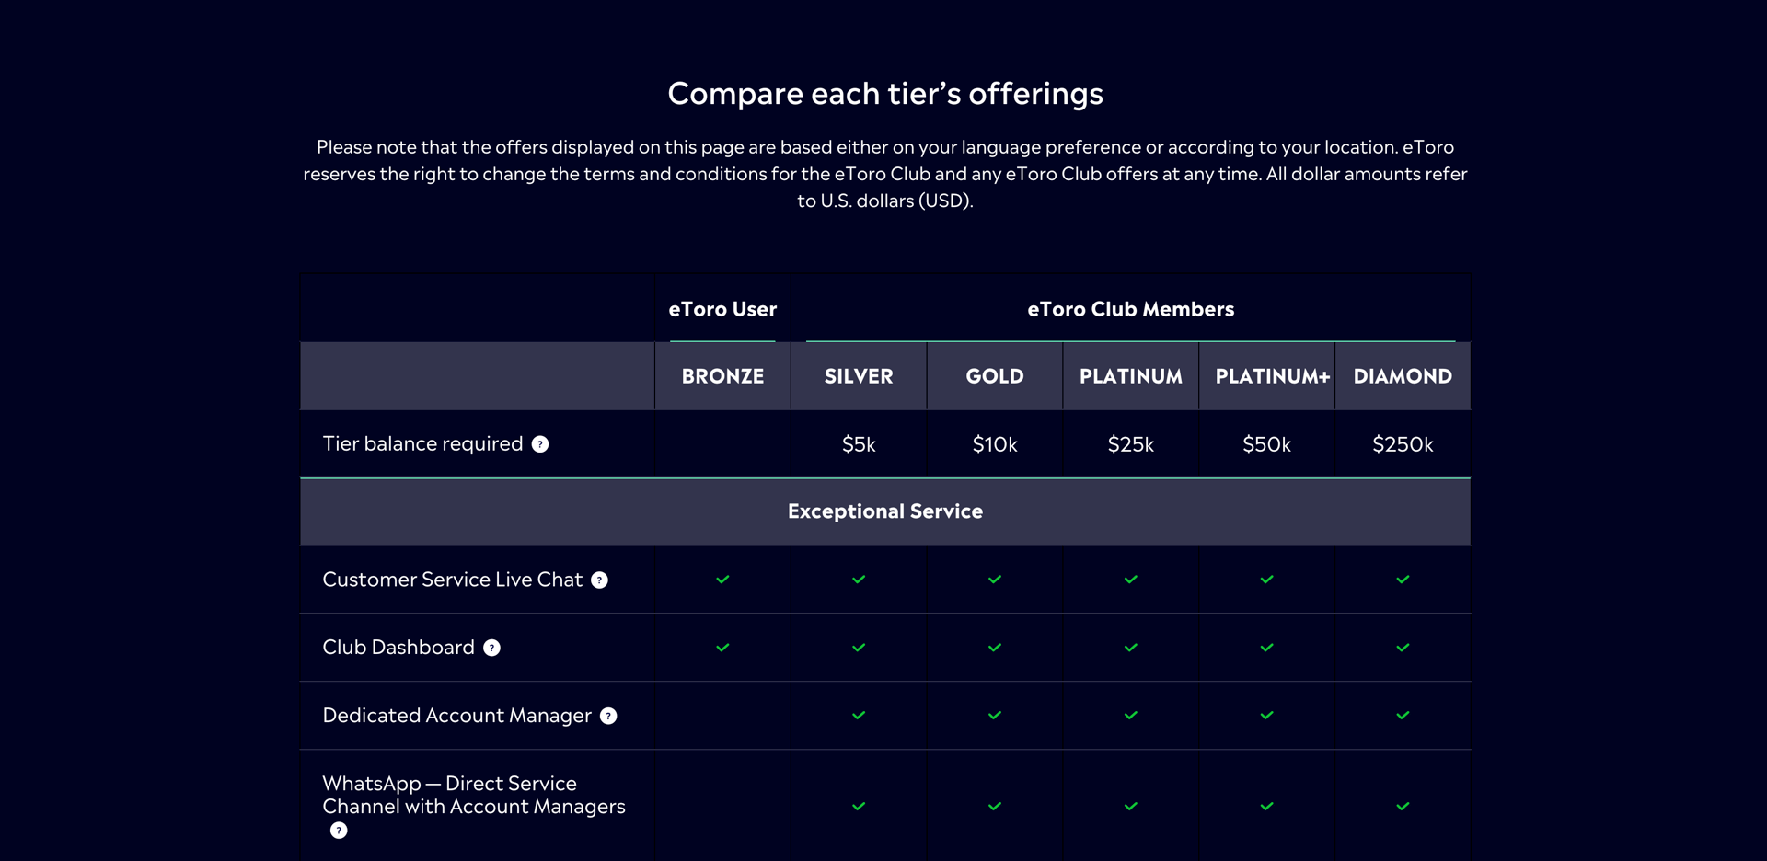
Task: Click the Diamond checkmark for Club Dashboard
Action: 1403,648
